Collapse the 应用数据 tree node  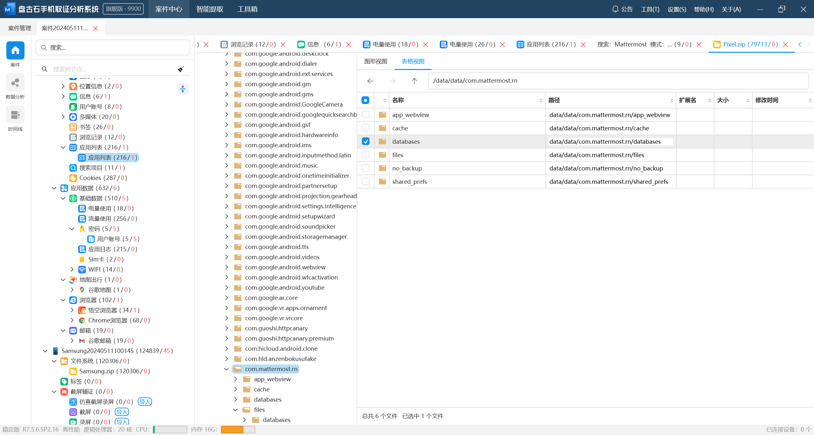(54, 188)
